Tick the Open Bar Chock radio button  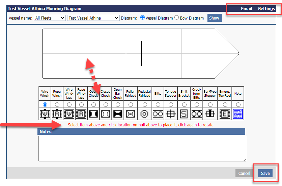[x=118, y=104]
